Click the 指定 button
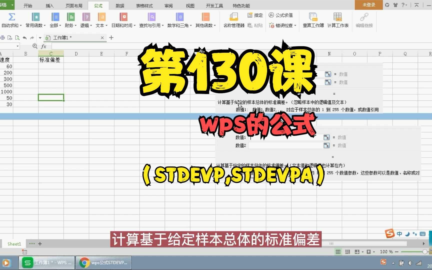Viewport: 432px width, 270px height. (255, 15)
